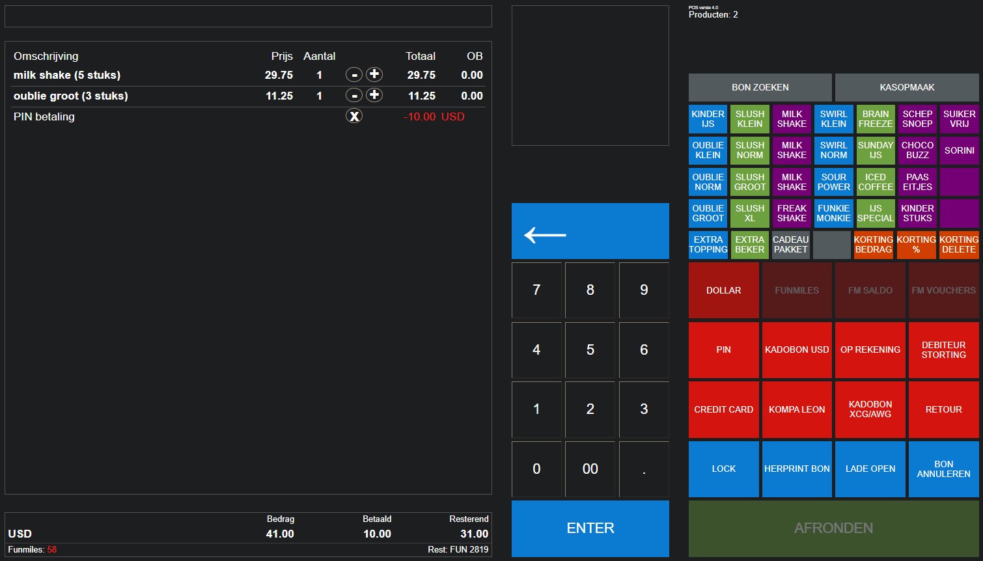Viewport: 983px width, 561px height.
Task: Decrease milk shake quantity with minus icon
Action: tap(353, 75)
